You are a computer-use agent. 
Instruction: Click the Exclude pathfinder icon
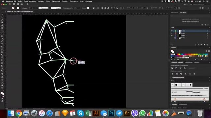(185, 68)
